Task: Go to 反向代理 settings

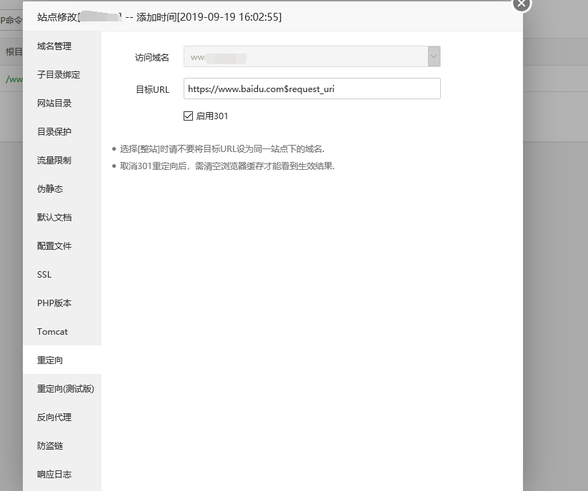Action: pos(62,417)
